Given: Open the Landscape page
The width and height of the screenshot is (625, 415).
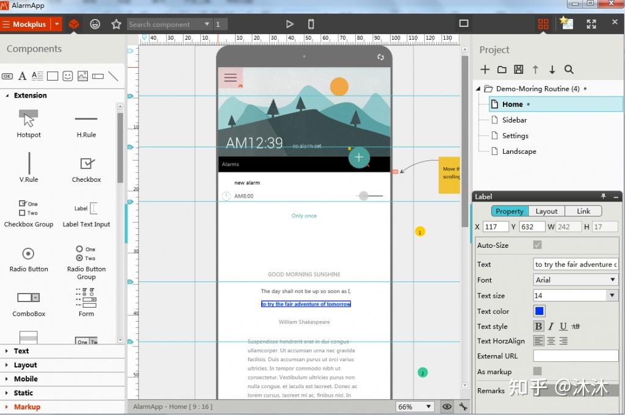Looking at the screenshot, I should pos(519,151).
